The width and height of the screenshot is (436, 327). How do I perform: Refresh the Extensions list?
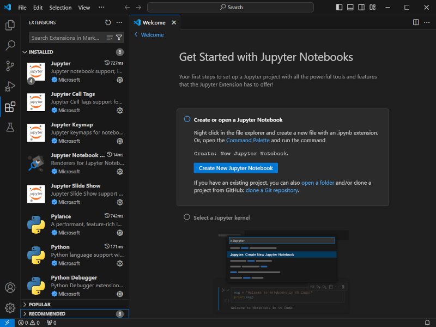[x=108, y=22]
